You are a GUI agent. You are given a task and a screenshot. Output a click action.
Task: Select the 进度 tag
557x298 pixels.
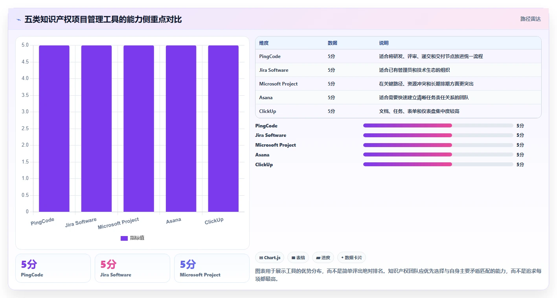323,258
